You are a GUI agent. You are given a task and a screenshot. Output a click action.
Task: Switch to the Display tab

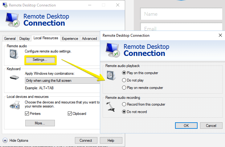pyautogui.click(x=25, y=39)
